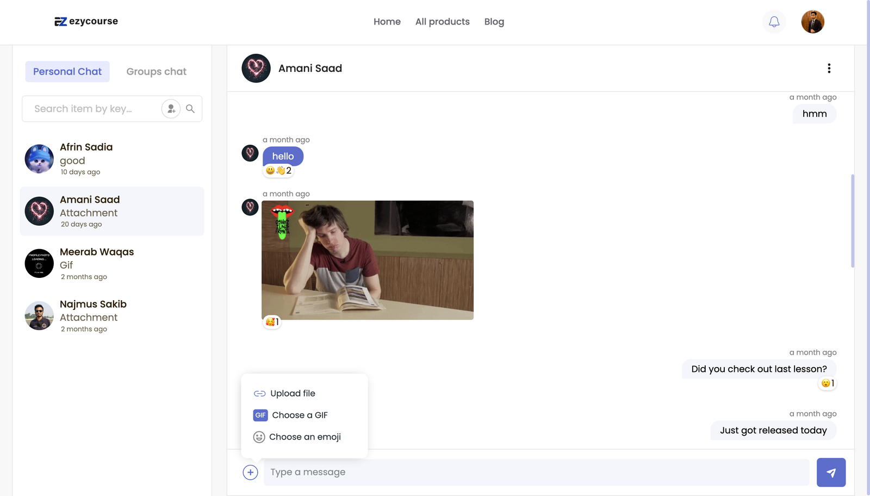The image size is (870, 496).
Task: Pick Choose an emoji option
Action: [x=304, y=437]
